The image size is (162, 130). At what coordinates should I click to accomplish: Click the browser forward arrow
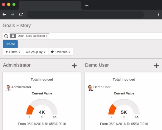click(13, 15)
